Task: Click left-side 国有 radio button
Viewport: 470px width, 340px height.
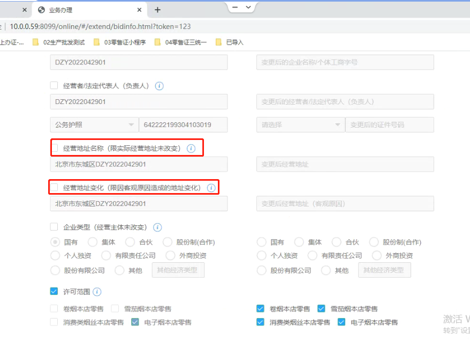Action: pyautogui.click(x=55, y=242)
